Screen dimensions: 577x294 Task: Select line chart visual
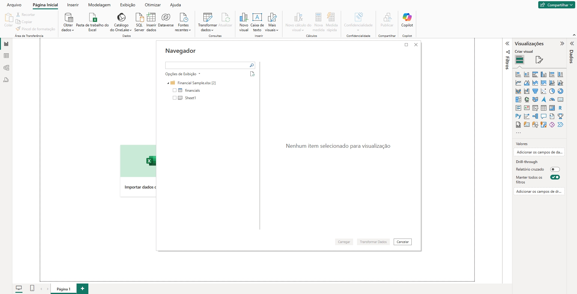coord(518,83)
